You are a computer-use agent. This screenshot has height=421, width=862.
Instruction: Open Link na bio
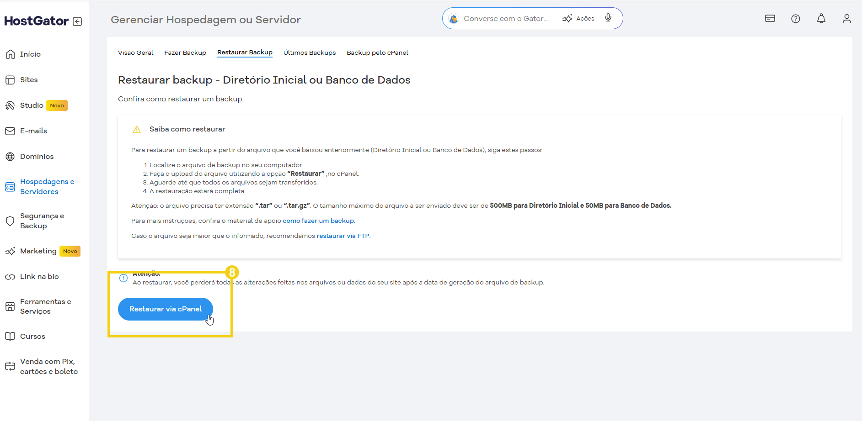click(39, 277)
